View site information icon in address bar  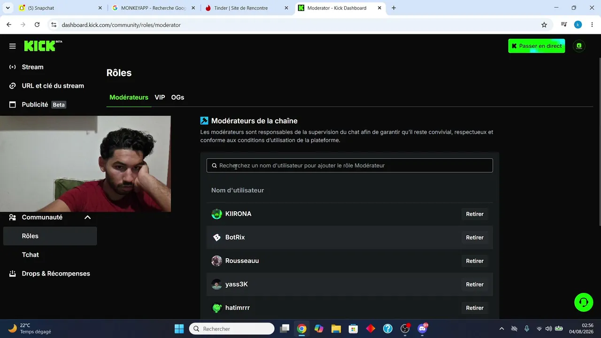tap(54, 25)
